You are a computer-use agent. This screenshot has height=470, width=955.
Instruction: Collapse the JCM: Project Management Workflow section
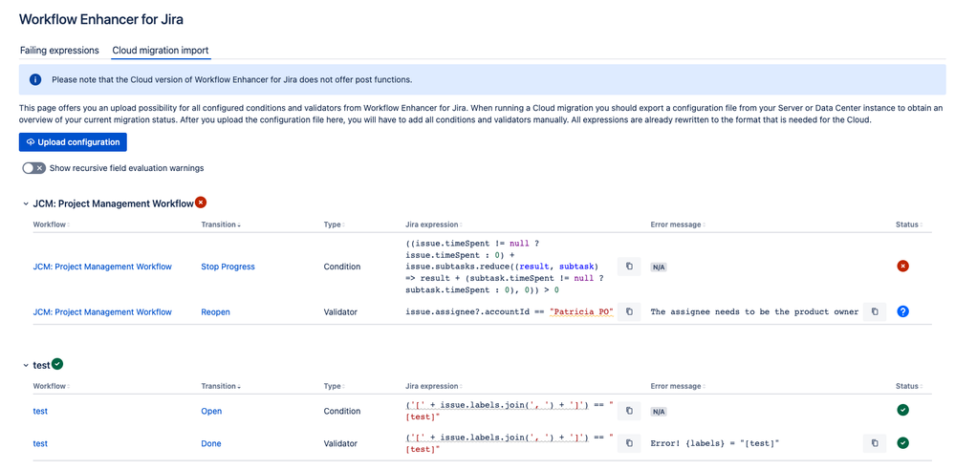[x=26, y=203]
